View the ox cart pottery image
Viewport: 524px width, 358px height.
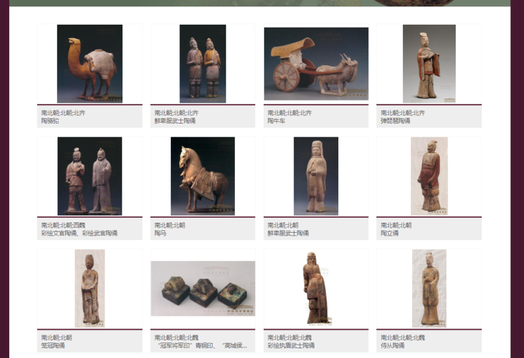[x=316, y=64]
